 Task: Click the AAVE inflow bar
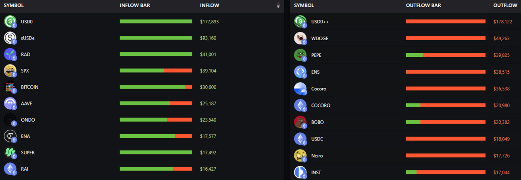coord(156,103)
